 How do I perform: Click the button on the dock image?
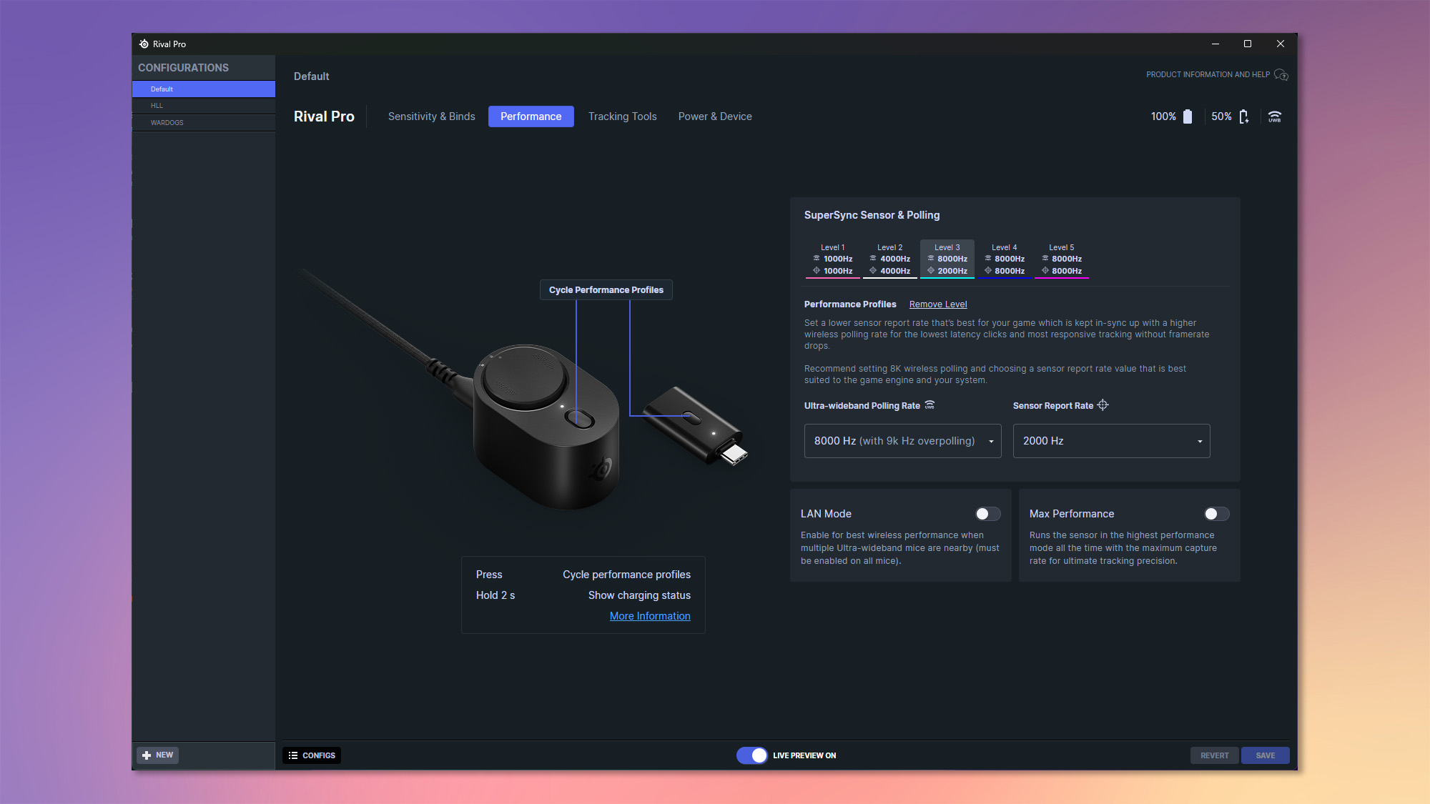coord(581,419)
